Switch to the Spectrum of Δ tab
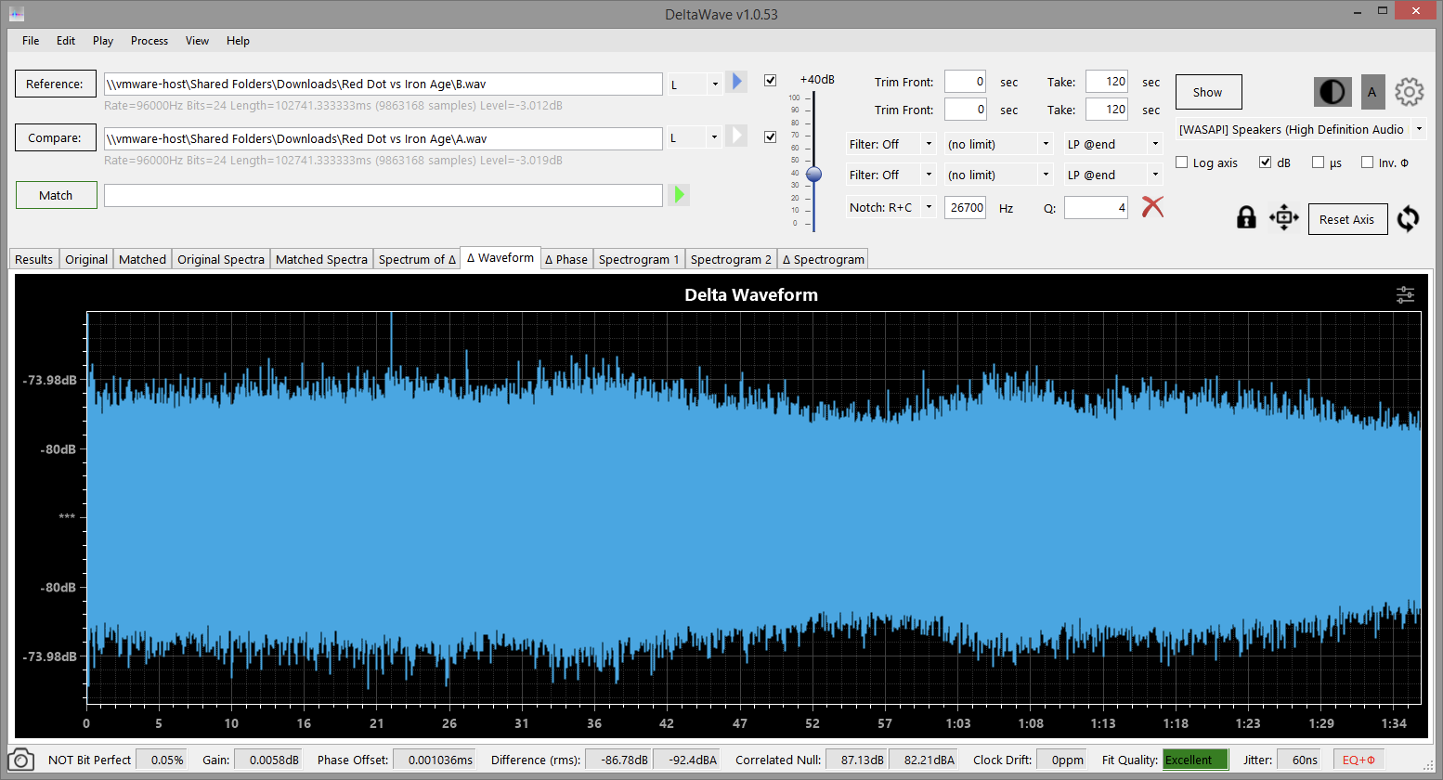This screenshot has height=780, width=1443. [417, 259]
